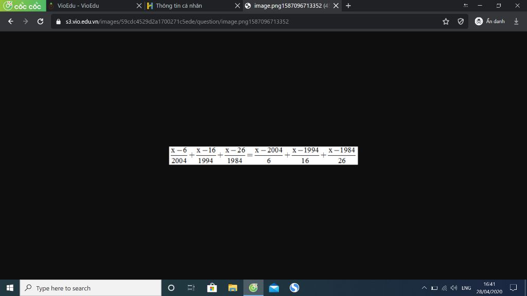
Task: Close the image.png1587096713352 tab
Action: point(336,6)
